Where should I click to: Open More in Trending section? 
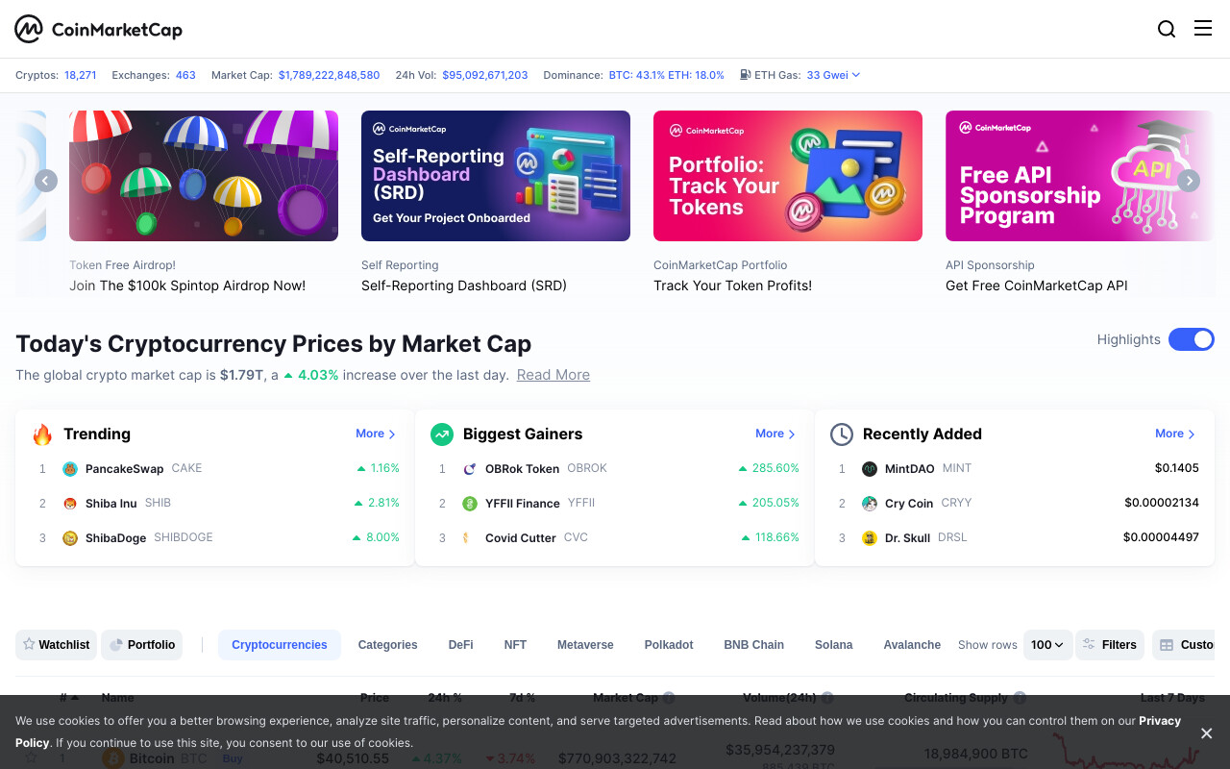click(x=376, y=434)
